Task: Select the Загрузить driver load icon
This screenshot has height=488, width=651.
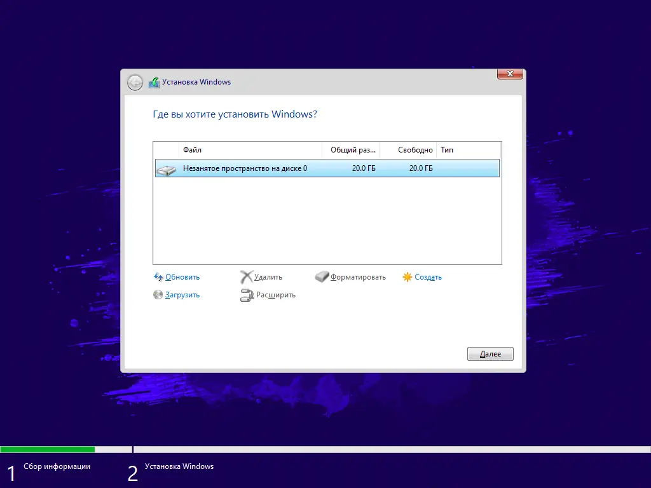Action: pyautogui.click(x=158, y=295)
